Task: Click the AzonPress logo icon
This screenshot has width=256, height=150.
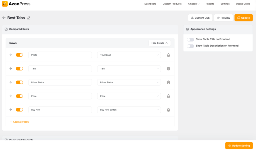Action: tap(5, 4)
